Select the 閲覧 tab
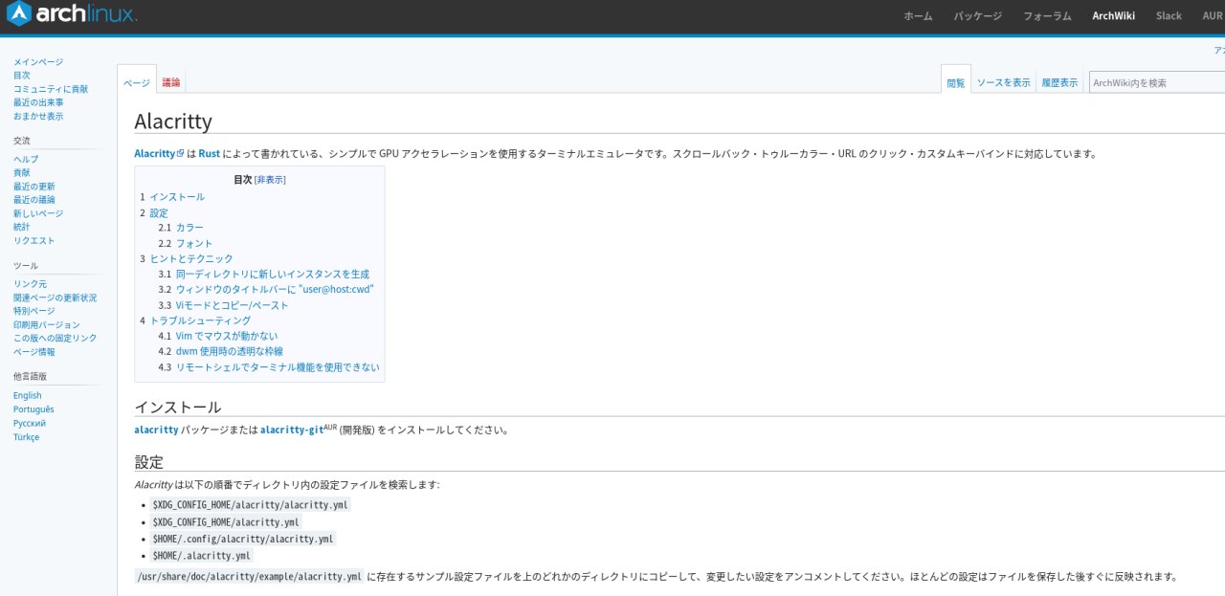The width and height of the screenshot is (1225, 596). [x=956, y=82]
